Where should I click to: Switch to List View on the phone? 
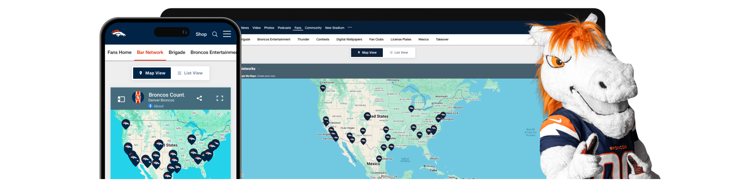(190, 73)
